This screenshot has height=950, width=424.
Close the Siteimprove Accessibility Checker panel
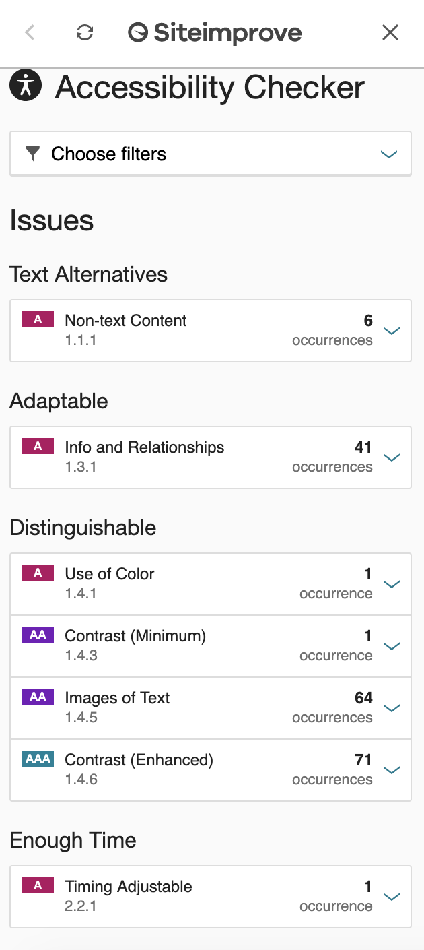click(x=390, y=32)
